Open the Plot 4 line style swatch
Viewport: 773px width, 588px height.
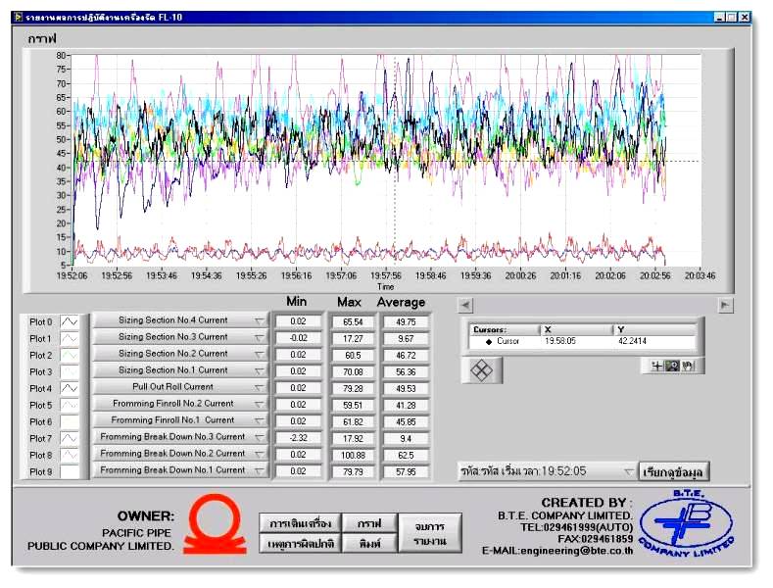pos(69,388)
